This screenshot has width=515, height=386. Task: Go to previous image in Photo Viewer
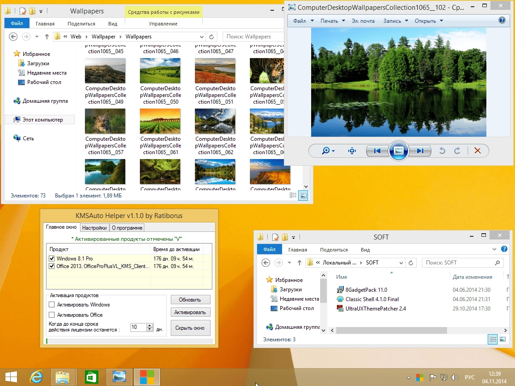[x=377, y=151]
